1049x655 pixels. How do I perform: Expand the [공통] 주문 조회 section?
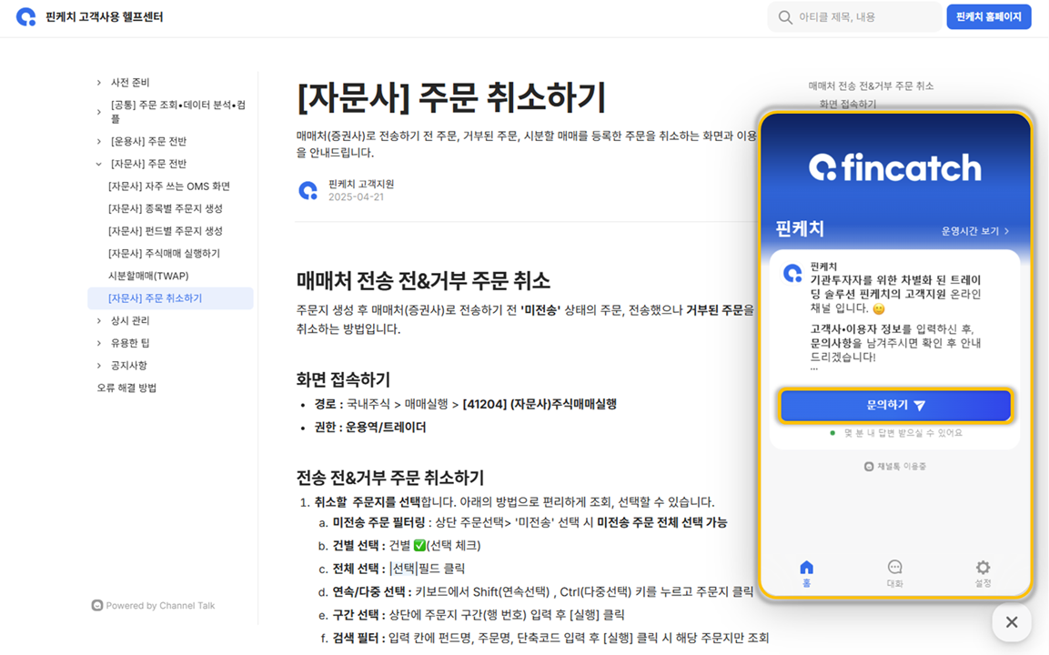coord(99,112)
